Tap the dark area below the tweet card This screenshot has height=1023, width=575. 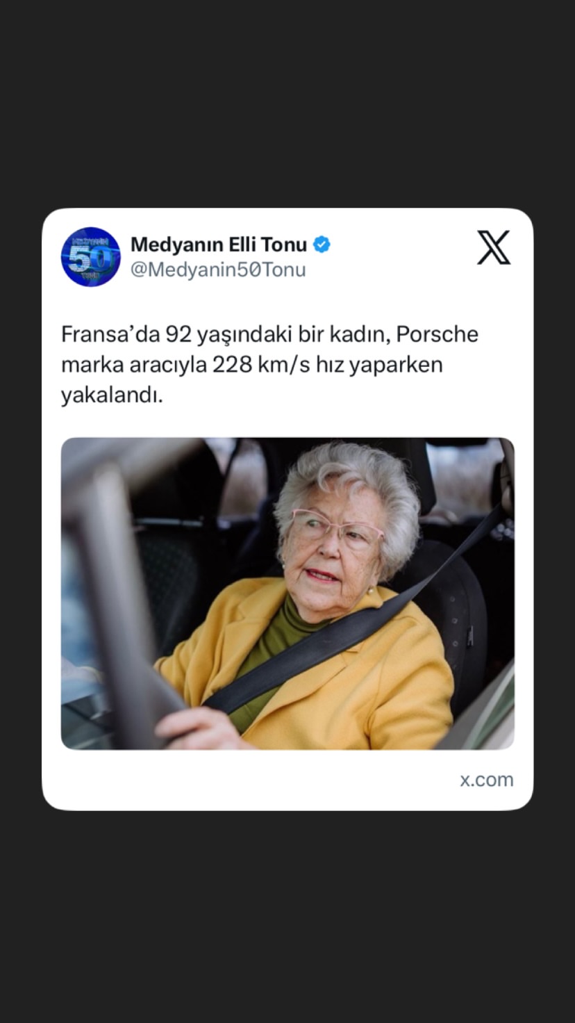point(287,917)
